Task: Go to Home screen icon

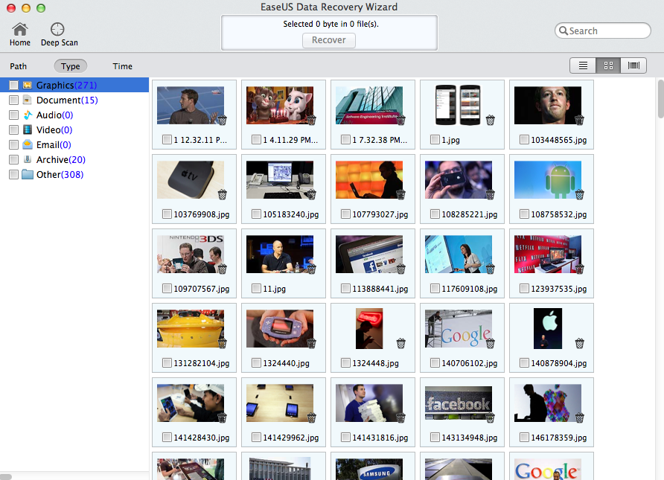Action: [20, 30]
